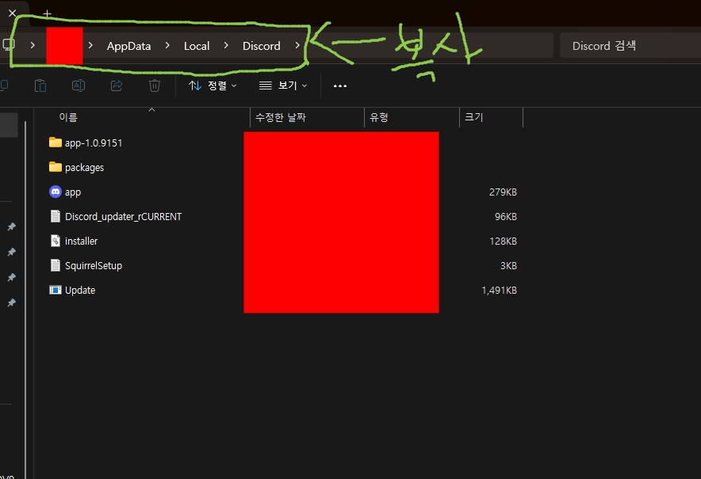
Task: Click the third pin icon in sidebar
Action: 12,277
